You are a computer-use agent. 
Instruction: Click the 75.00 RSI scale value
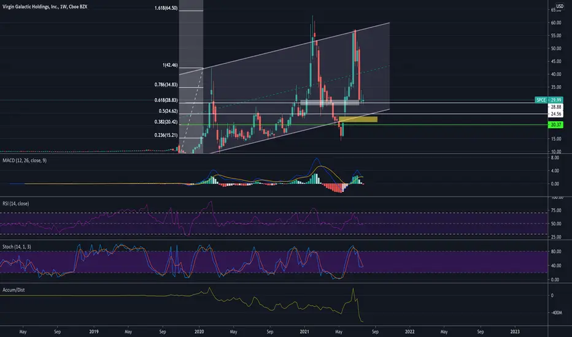click(556, 210)
